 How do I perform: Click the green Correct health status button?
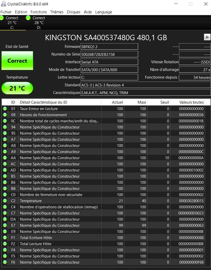(17, 61)
